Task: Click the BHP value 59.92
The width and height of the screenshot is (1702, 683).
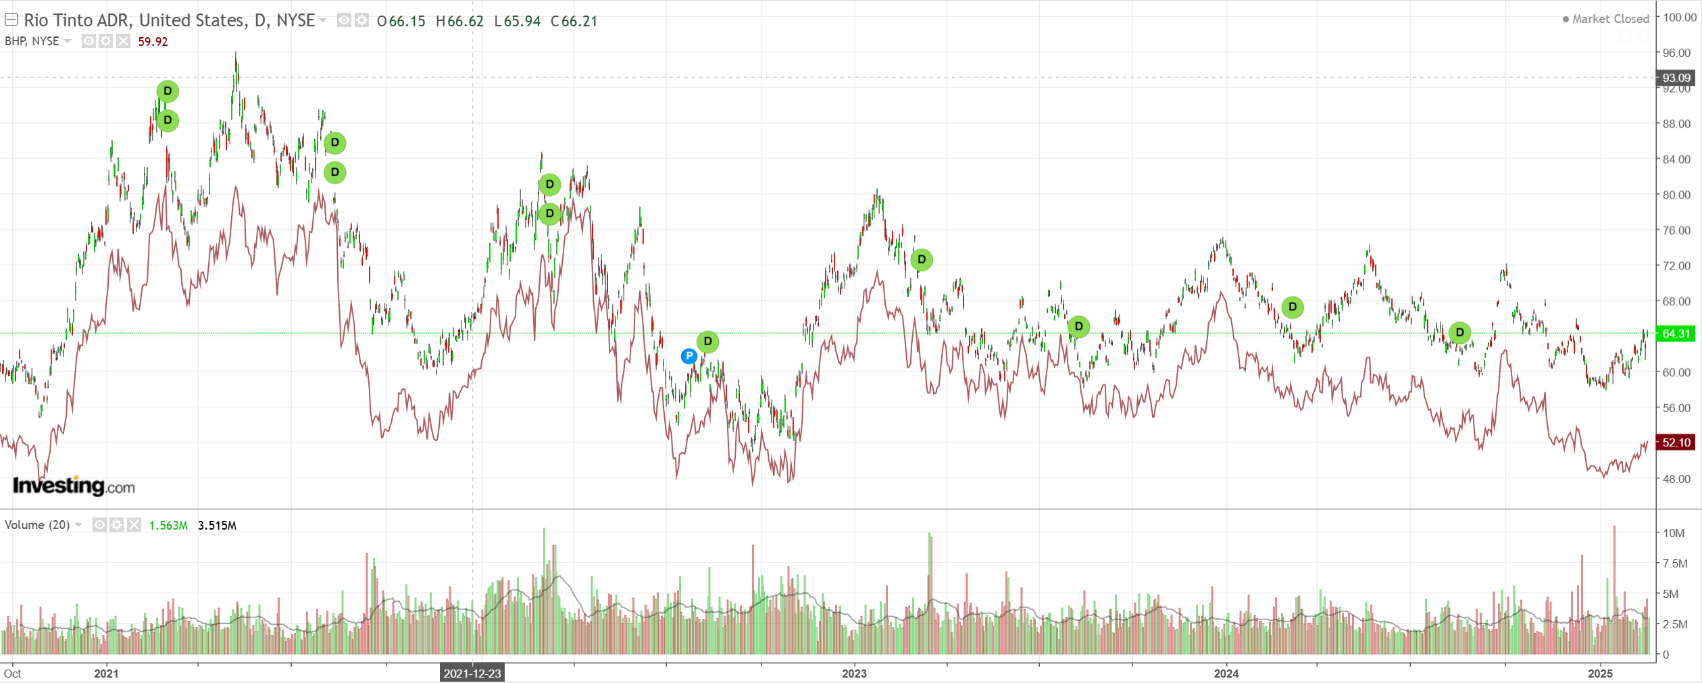Action: [x=153, y=41]
